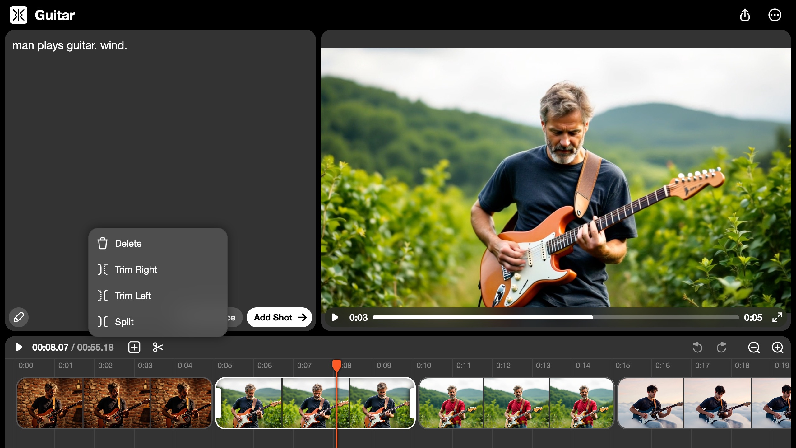This screenshot has height=448, width=796.
Task: Click the 0:10 mark on timeline ruler
Action: pyautogui.click(x=423, y=366)
